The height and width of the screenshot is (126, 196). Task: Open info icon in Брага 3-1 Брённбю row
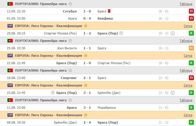[x=173, y=92]
